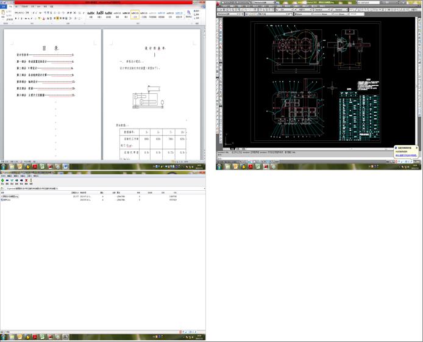
Task: Click contents entry 第二部分 V带设计 in Word
Action: pos(45,68)
